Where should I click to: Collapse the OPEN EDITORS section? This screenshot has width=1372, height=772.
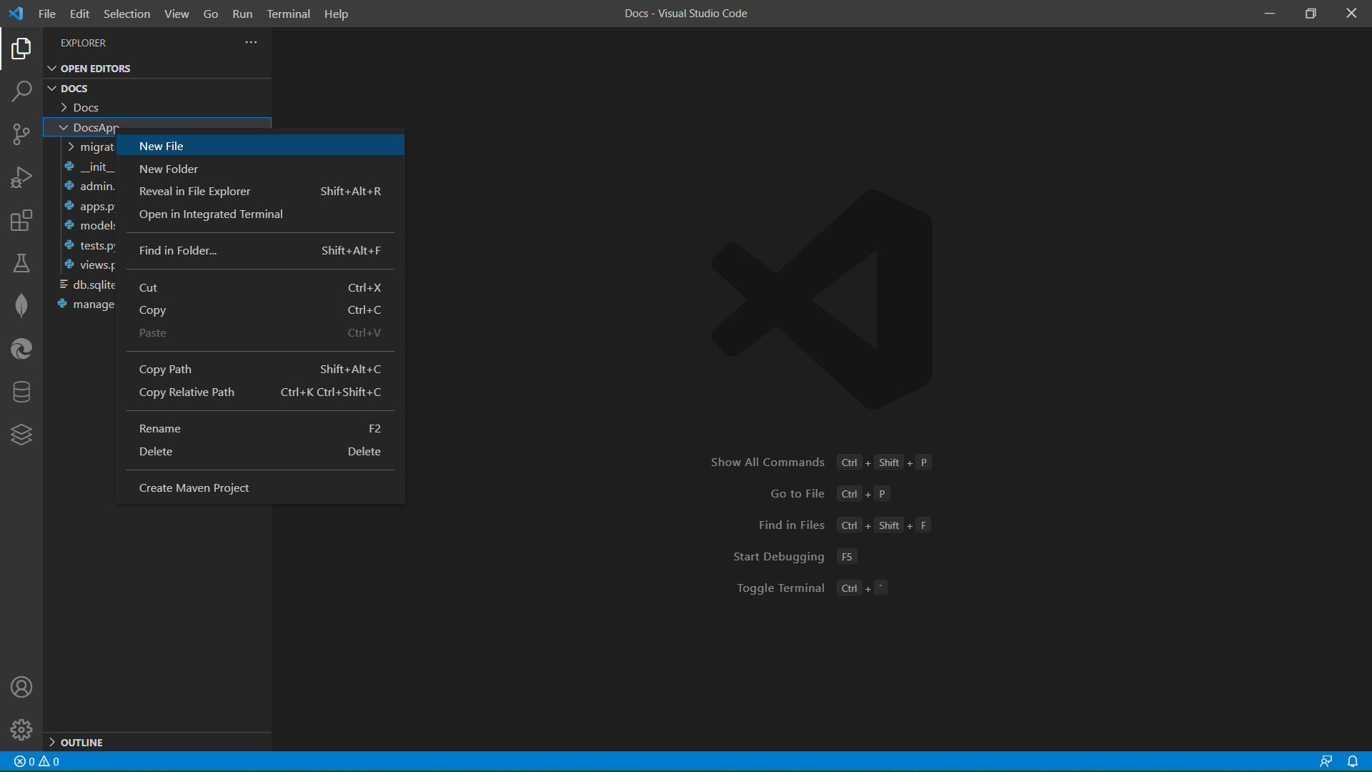tap(95, 69)
